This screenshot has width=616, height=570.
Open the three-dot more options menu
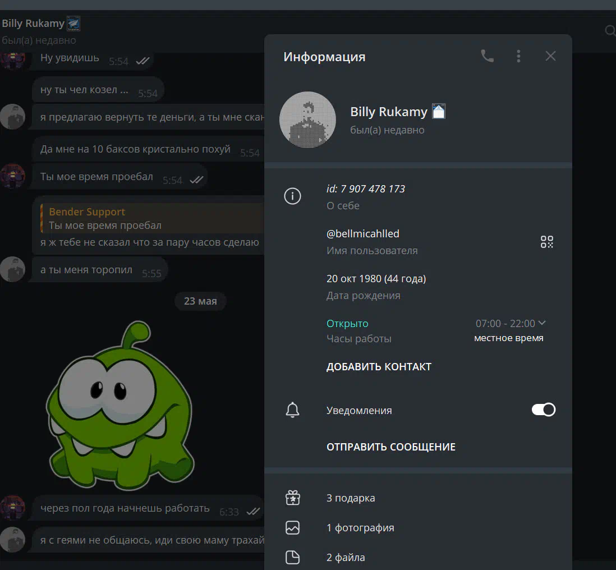coord(518,56)
